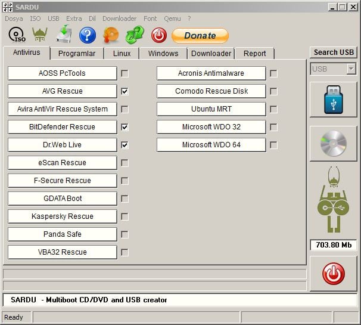This screenshot has width=361, height=325.
Task: Click the upper progress bar
Action: pos(155,274)
